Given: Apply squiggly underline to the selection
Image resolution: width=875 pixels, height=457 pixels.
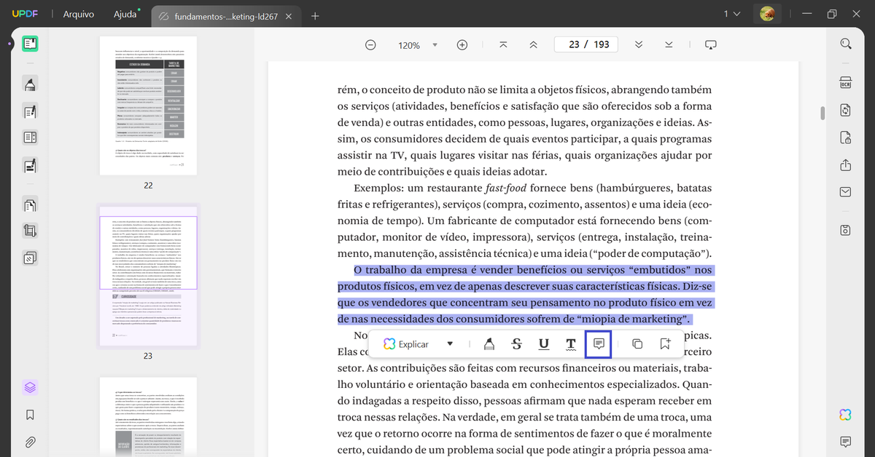Looking at the screenshot, I should [571, 343].
